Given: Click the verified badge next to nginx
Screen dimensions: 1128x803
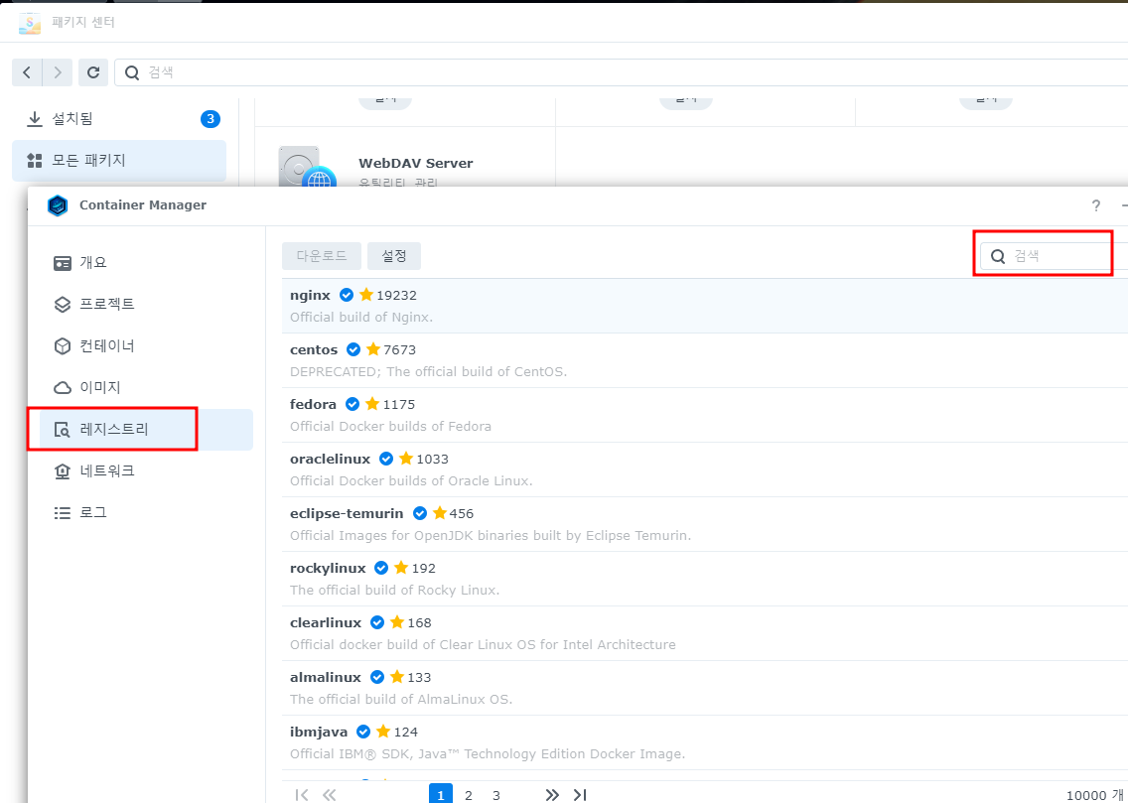Looking at the screenshot, I should 346,295.
